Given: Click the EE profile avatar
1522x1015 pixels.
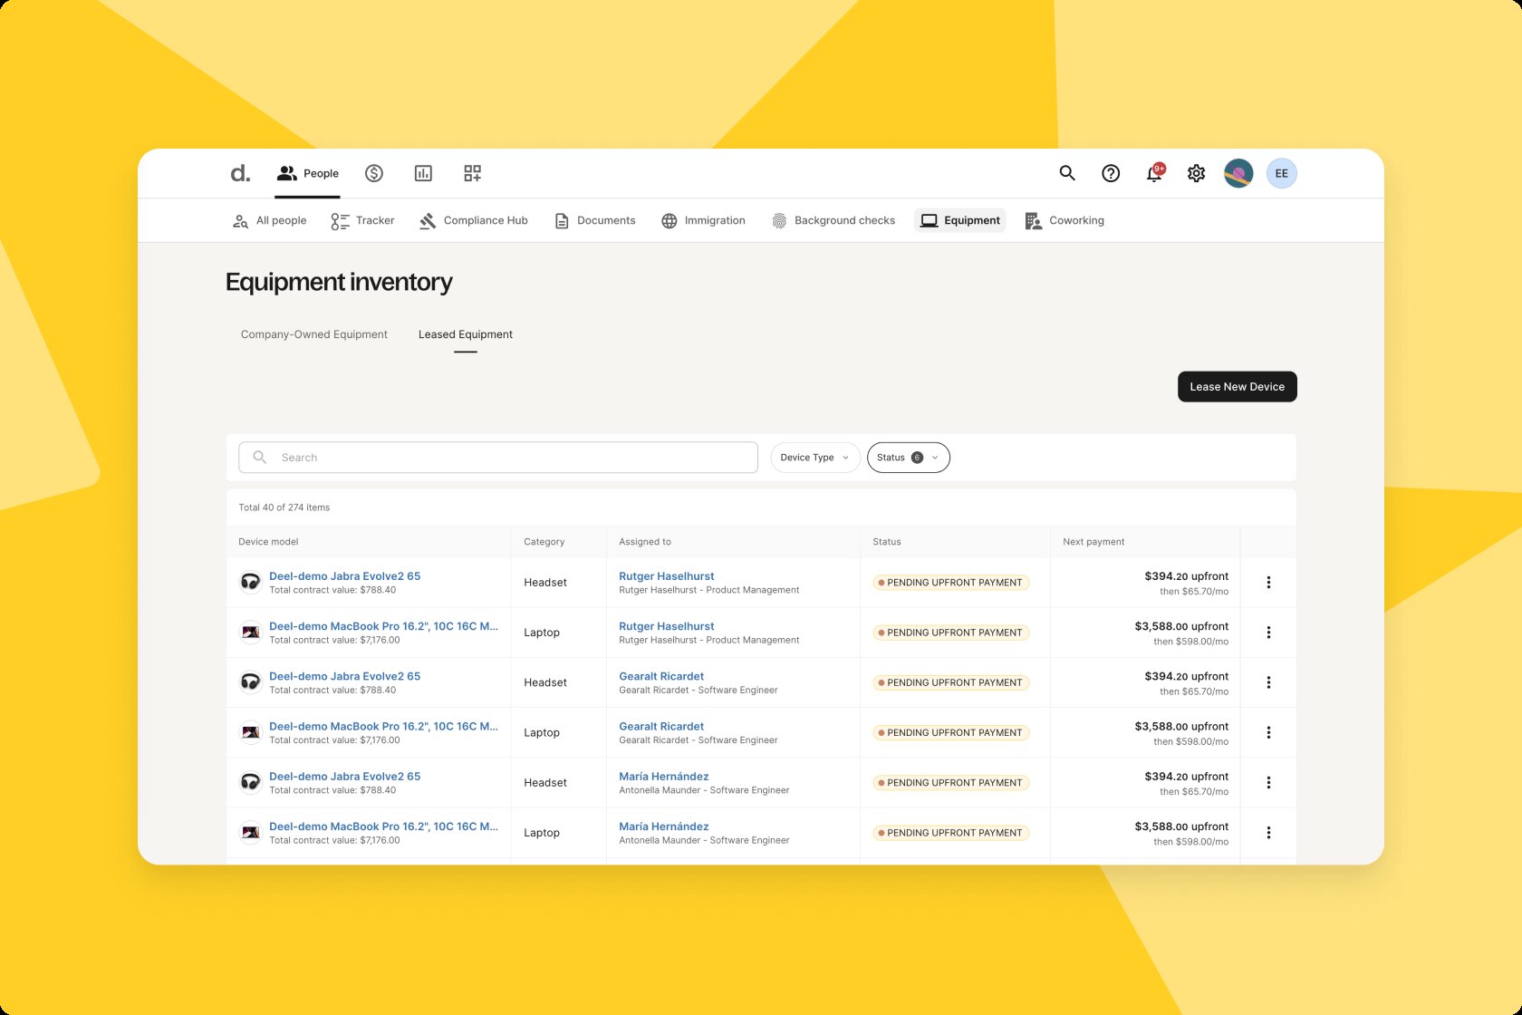Looking at the screenshot, I should [x=1281, y=173].
